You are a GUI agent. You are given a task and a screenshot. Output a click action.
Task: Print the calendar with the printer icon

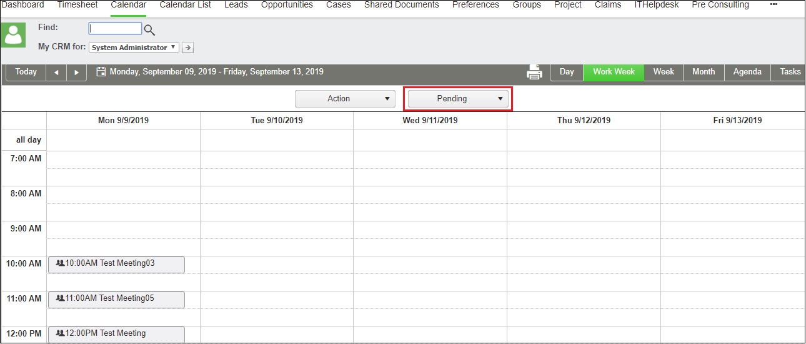click(534, 72)
